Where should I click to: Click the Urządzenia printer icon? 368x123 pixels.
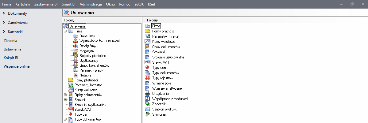[x=147, y=94]
